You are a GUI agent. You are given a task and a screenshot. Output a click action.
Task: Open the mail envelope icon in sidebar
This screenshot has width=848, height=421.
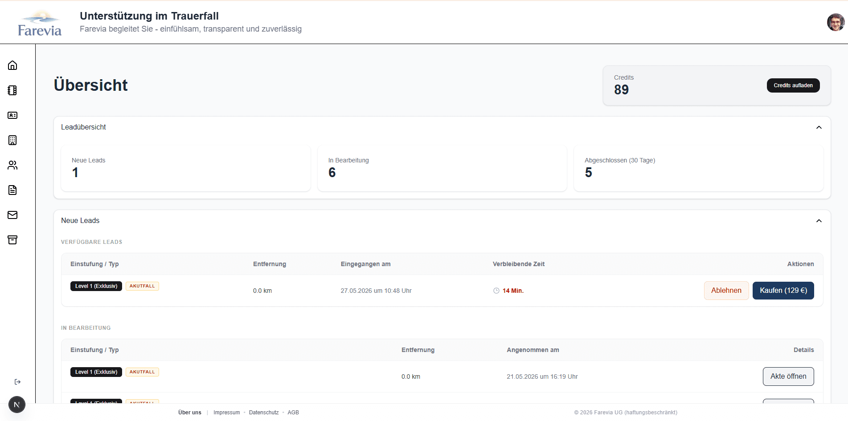click(x=12, y=215)
